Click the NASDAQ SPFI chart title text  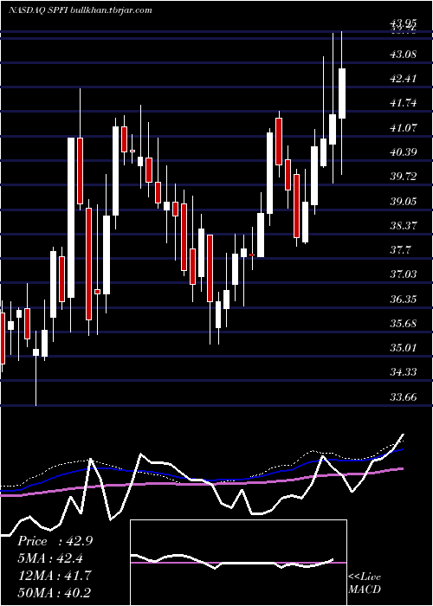tap(80, 10)
